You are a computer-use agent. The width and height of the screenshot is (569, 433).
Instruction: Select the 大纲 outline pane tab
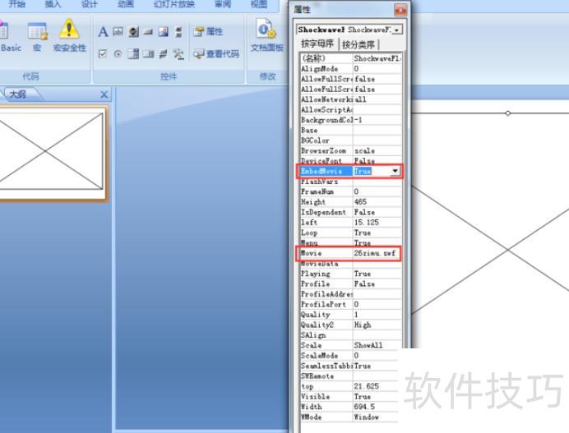(x=18, y=94)
